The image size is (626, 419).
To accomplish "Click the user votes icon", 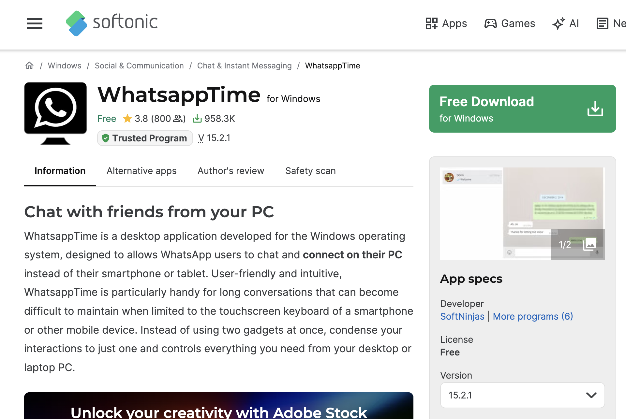I will coord(178,119).
